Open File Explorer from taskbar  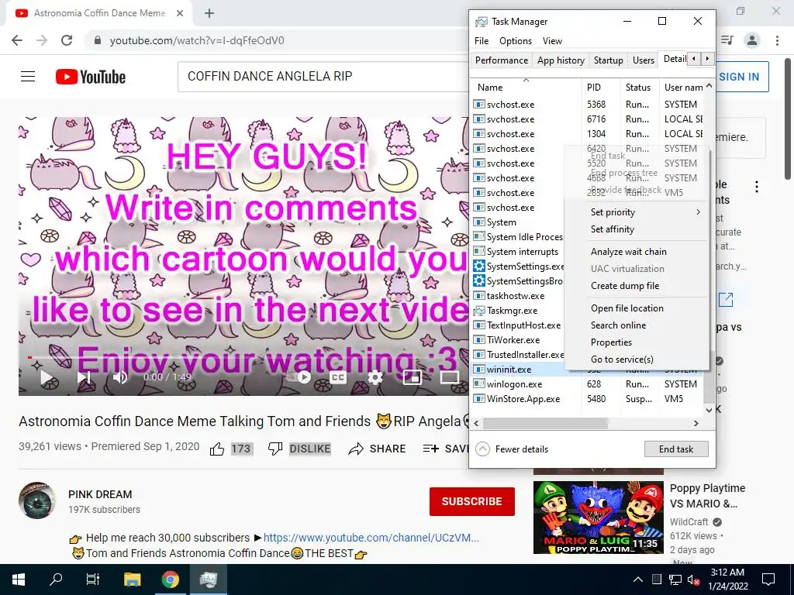tap(132, 580)
